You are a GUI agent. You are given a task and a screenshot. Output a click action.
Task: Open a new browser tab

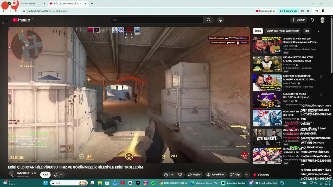point(92,4)
